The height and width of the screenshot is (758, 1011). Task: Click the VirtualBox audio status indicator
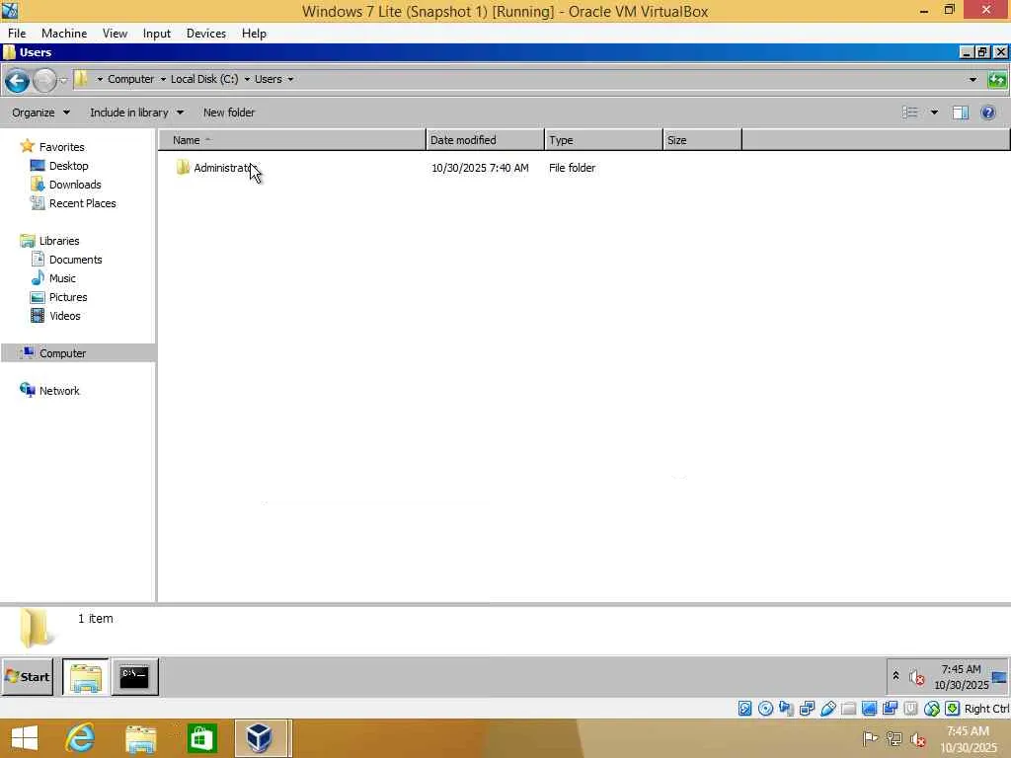click(786, 709)
